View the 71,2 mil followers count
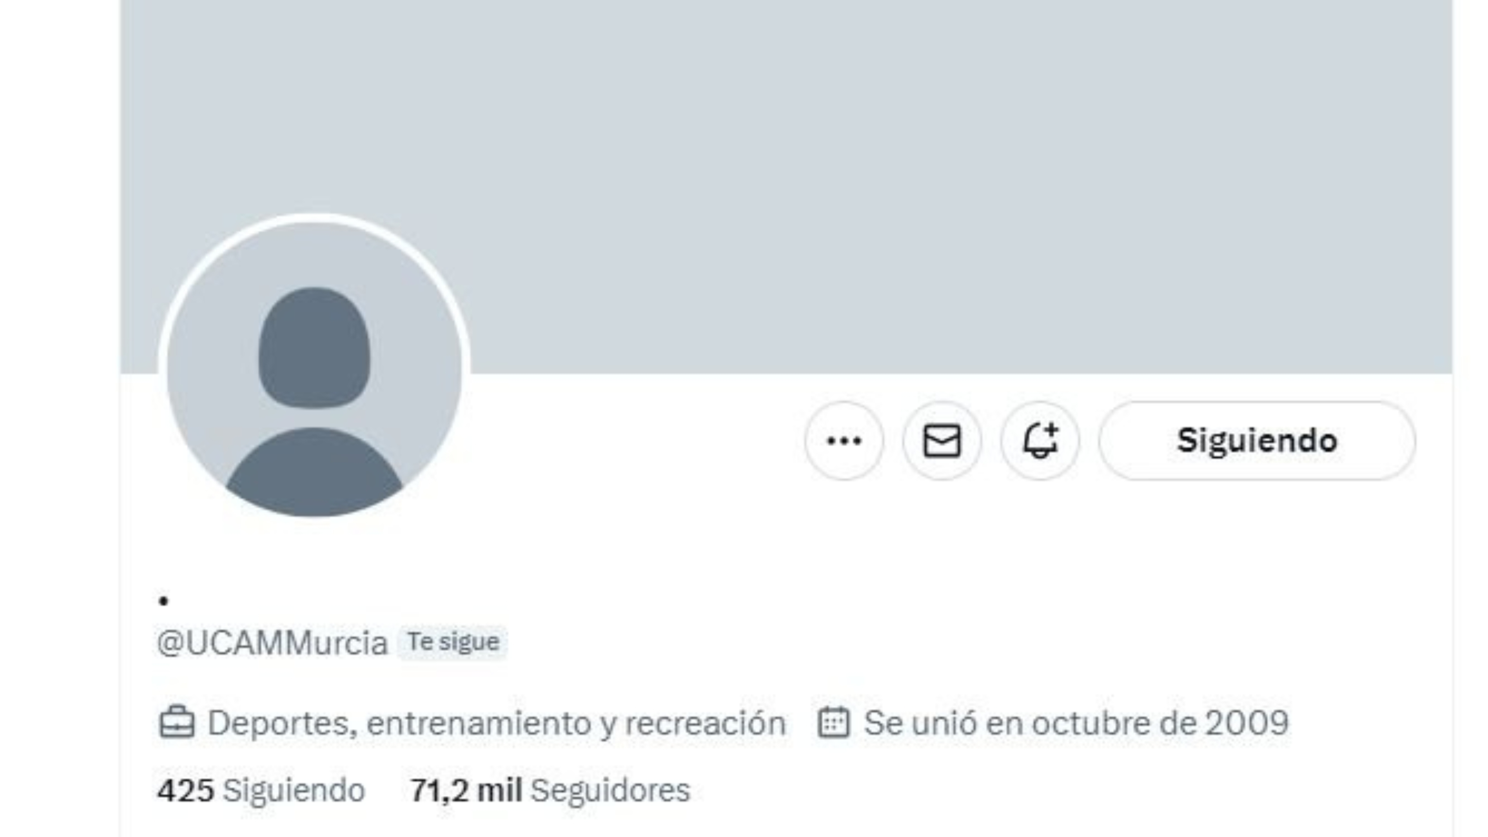Screen dimensions: 1488x837 coord(466,790)
